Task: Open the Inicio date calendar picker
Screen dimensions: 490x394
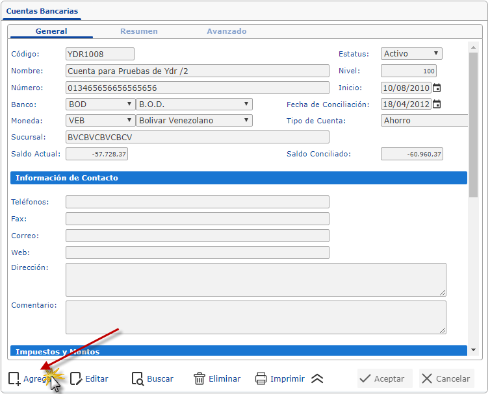Action: coord(437,88)
